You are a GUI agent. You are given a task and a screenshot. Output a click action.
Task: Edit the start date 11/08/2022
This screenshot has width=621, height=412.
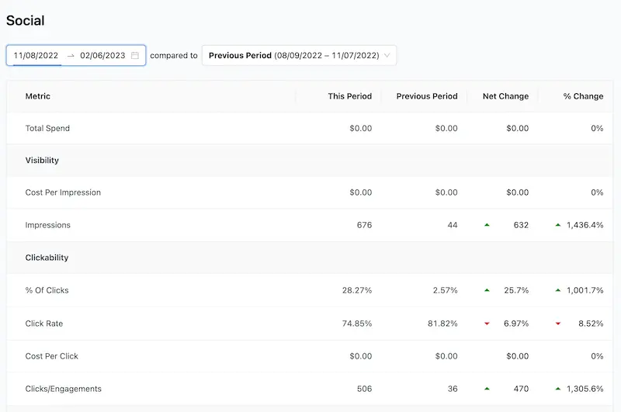(x=36, y=55)
